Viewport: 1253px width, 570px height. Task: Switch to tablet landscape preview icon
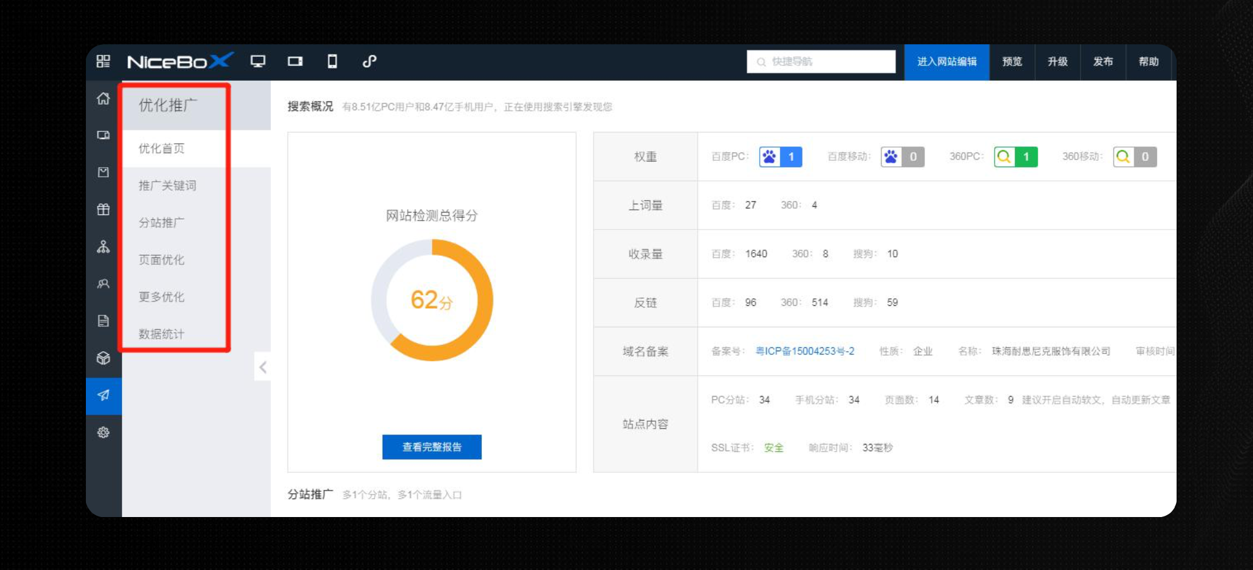pos(295,61)
